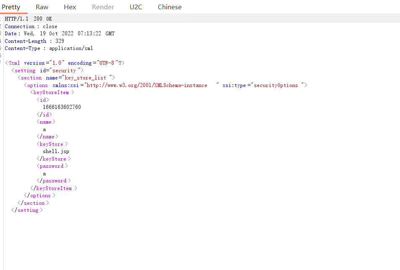Select the setting id="security" tag

[47, 70]
